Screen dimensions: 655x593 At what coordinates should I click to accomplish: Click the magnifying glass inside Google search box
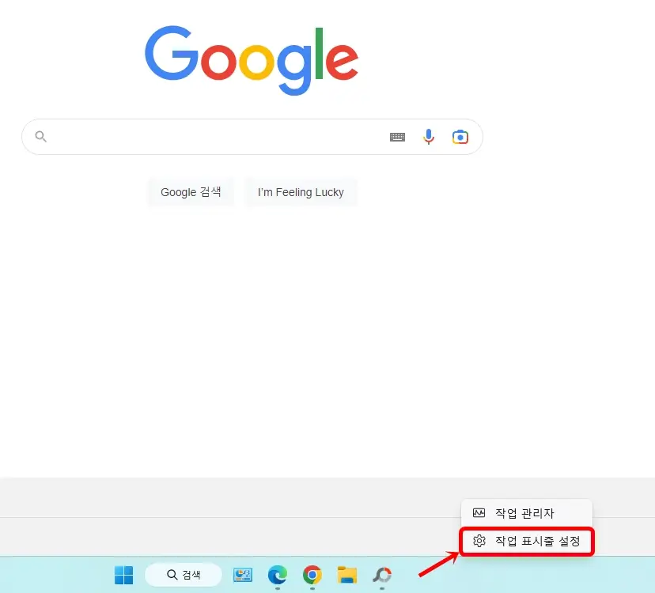40,136
